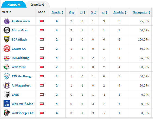Viewport: 153px width, 119px height.
Task: Open the LASK striped crest icon
Action: click(x=7, y=94)
